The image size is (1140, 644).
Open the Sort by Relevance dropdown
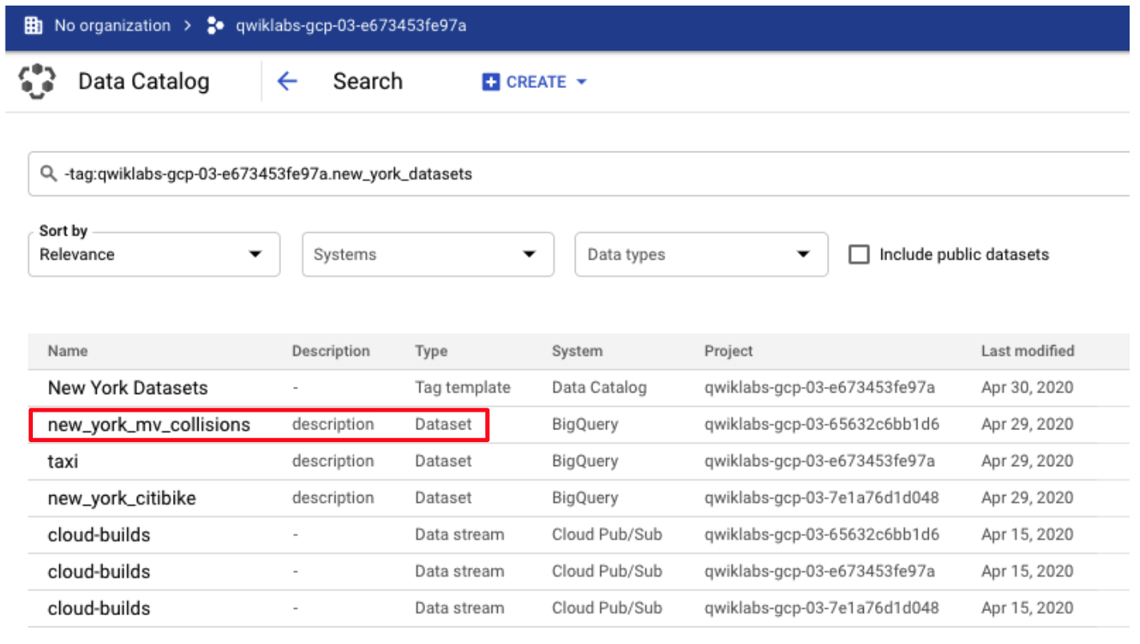pos(154,255)
